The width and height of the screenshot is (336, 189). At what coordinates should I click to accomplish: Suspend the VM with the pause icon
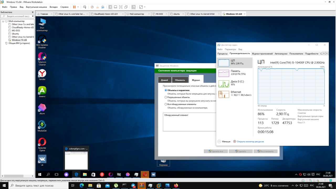[x=74, y=7]
